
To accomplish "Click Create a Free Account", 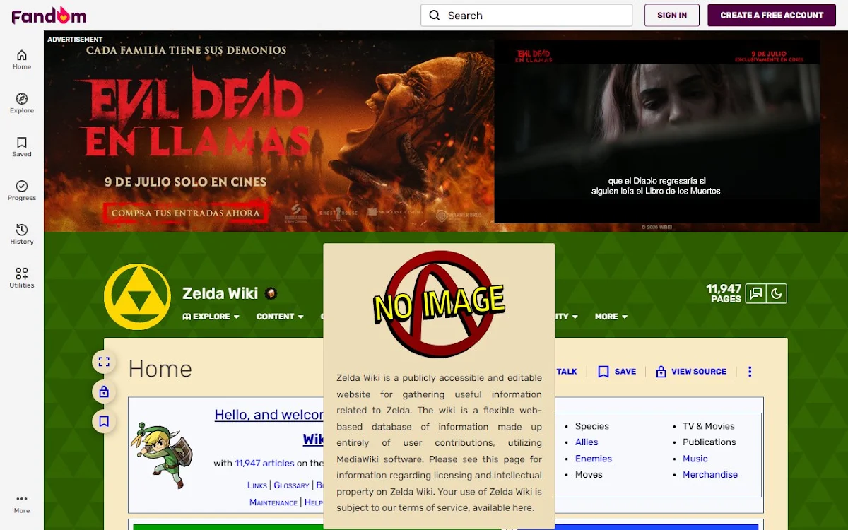I will (772, 15).
